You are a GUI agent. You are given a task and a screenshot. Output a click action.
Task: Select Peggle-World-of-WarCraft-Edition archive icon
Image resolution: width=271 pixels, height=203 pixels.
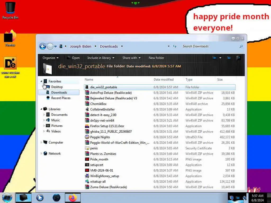point(87,142)
